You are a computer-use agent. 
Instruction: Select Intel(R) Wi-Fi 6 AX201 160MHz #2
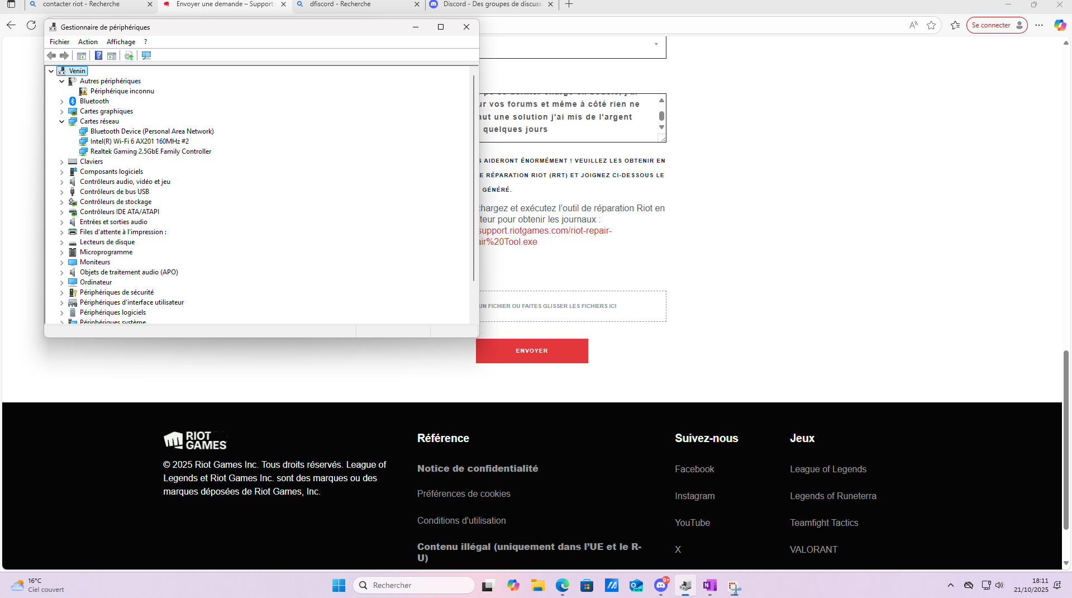tap(140, 141)
